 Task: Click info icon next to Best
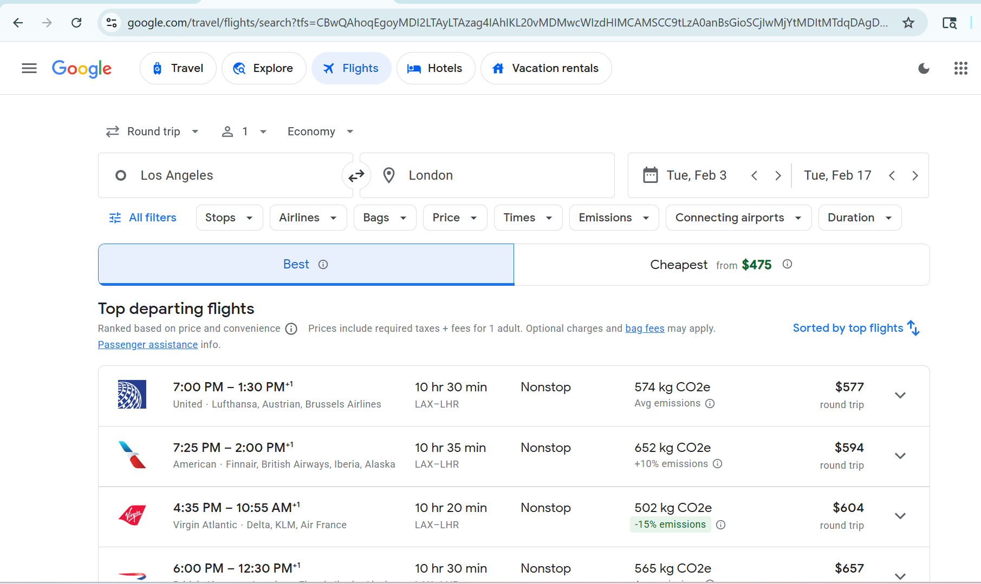(x=323, y=265)
